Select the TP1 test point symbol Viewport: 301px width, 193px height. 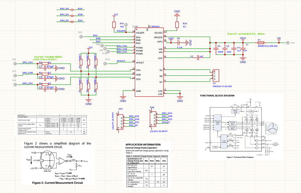[287, 43]
